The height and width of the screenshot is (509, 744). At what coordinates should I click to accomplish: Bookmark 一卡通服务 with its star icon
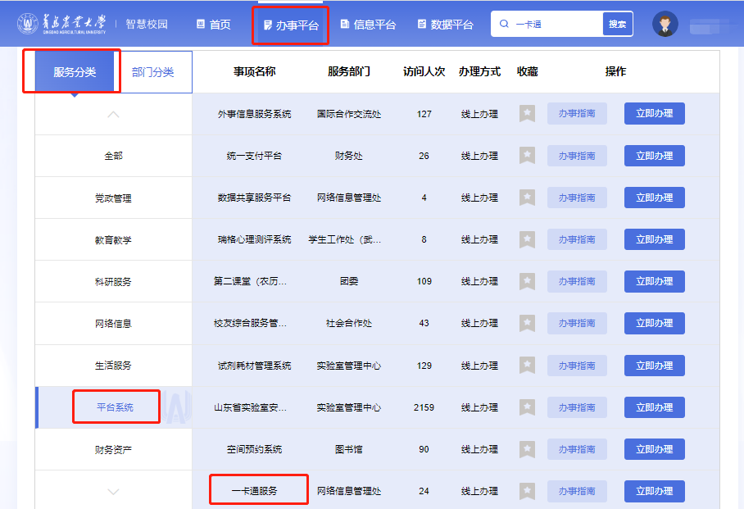click(x=527, y=491)
